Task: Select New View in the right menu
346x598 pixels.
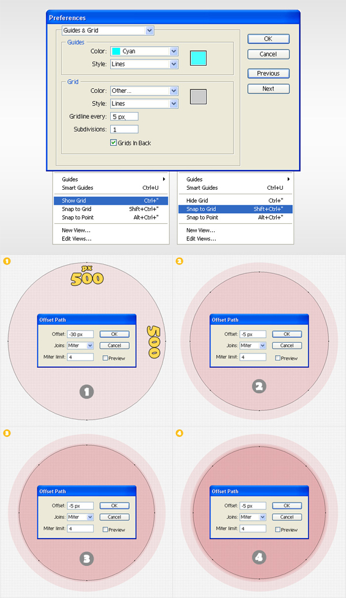Action: pyautogui.click(x=235, y=230)
